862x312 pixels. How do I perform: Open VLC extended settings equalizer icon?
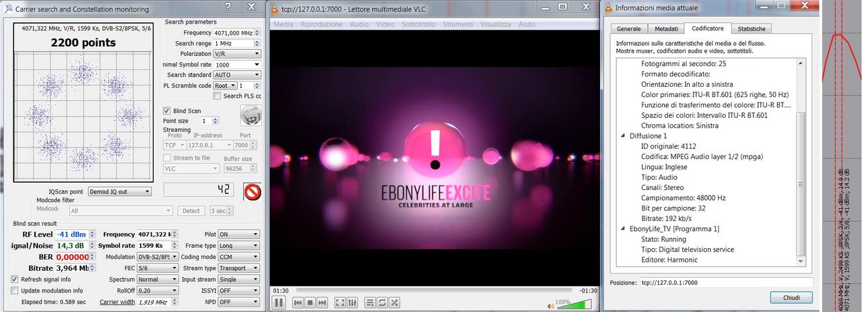pyautogui.click(x=352, y=303)
